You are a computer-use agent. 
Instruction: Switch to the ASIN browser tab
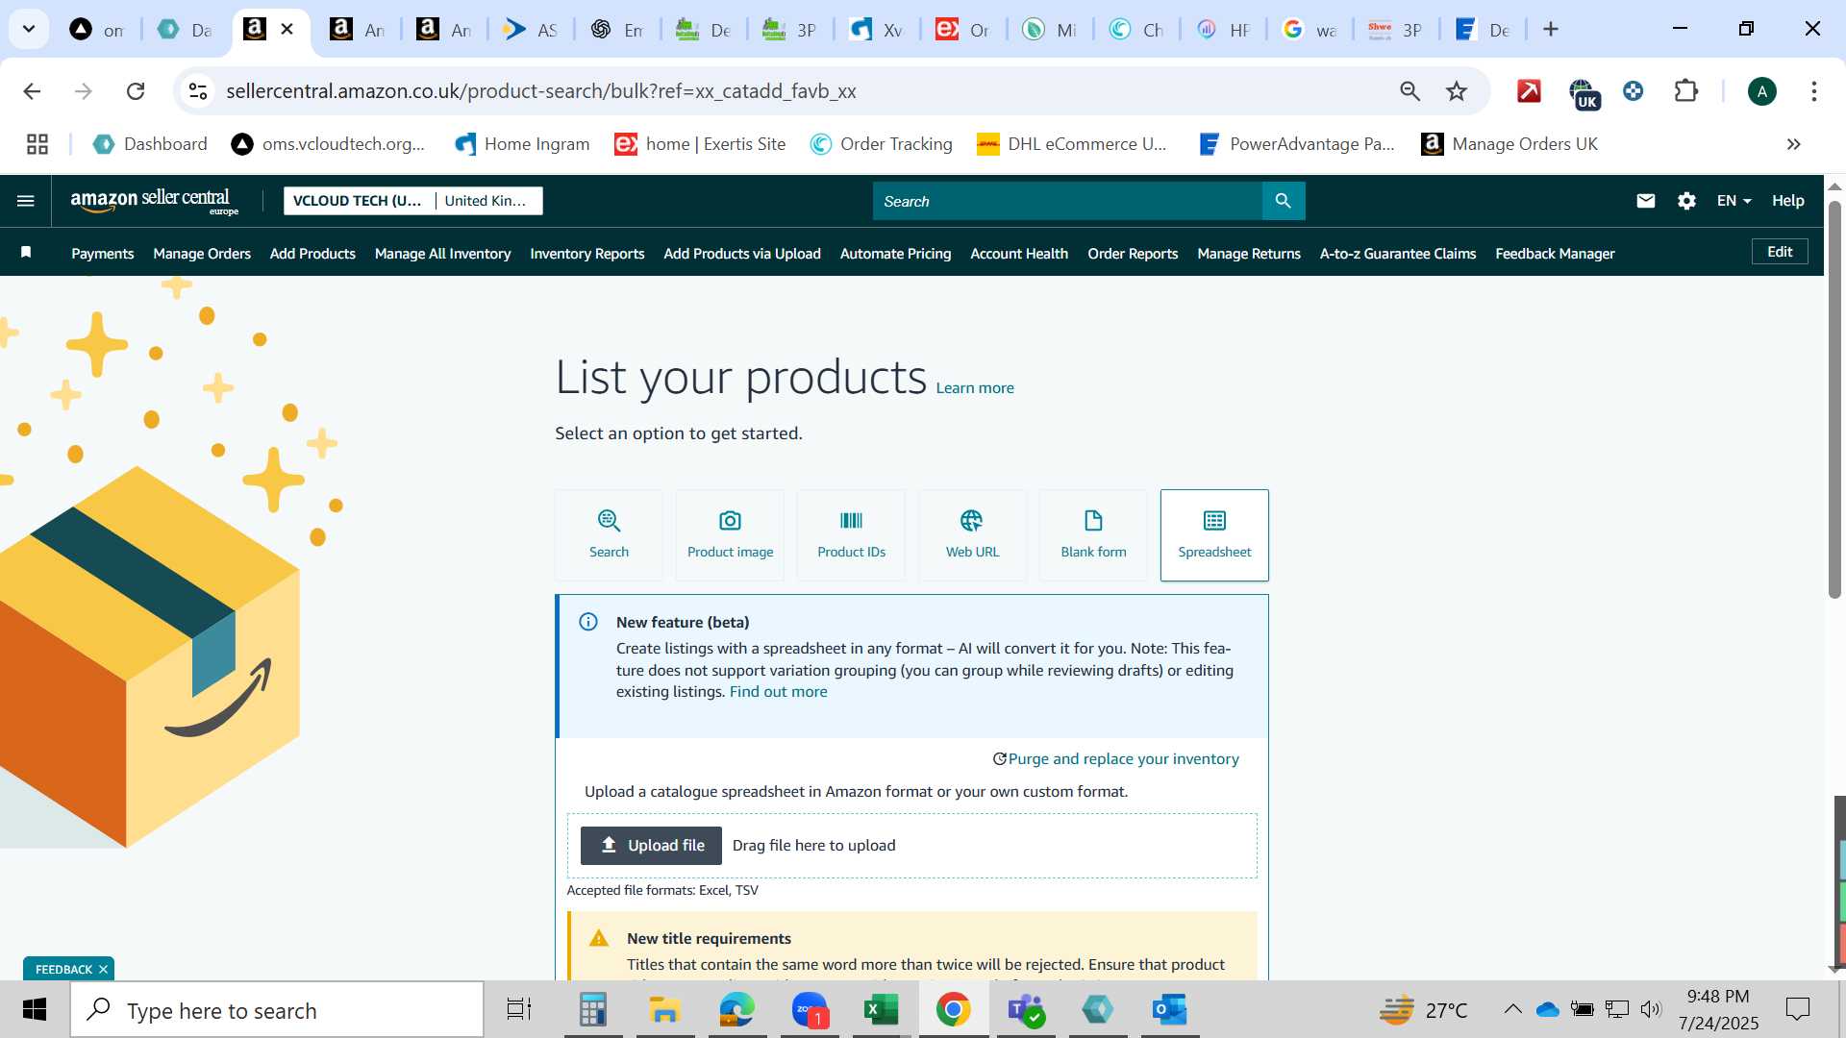(x=530, y=30)
